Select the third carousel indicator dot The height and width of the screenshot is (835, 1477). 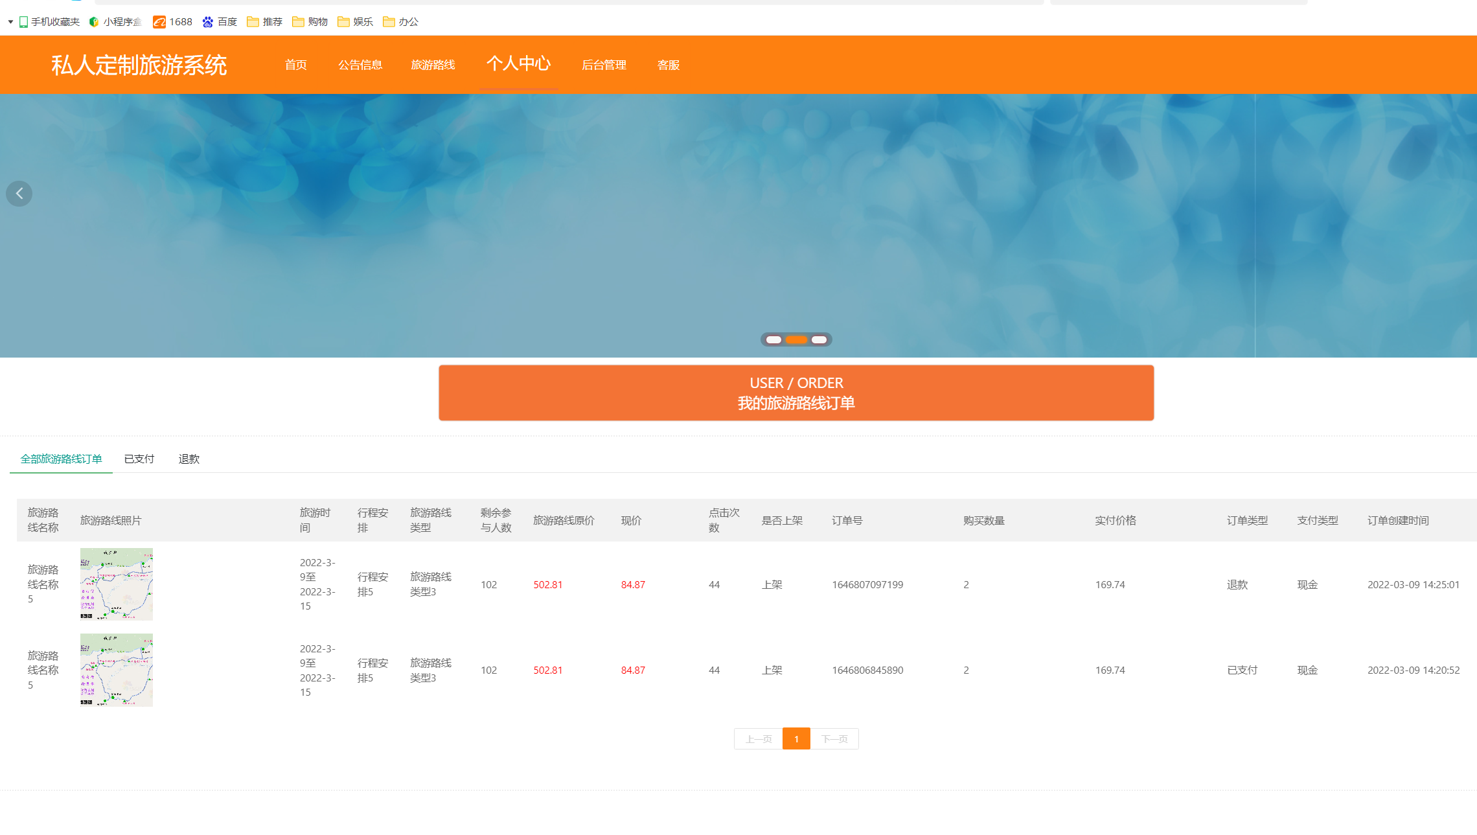819,339
